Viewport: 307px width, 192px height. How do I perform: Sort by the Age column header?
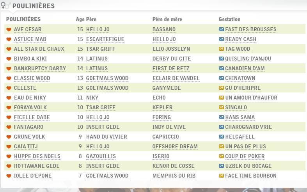80,19
